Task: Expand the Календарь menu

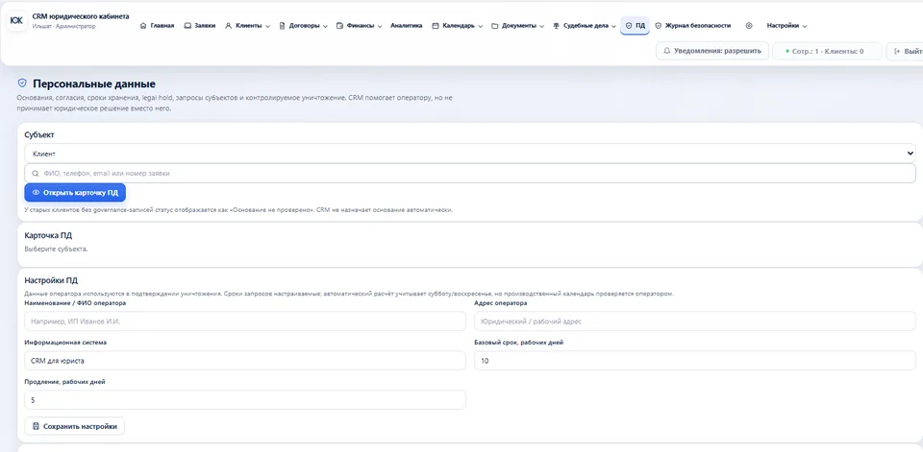Action: coord(458,26)
